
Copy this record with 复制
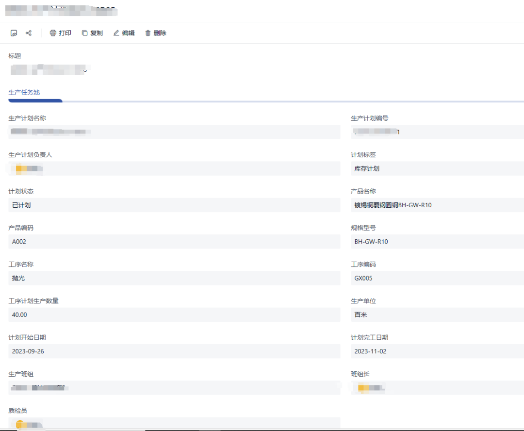[92, 33]
